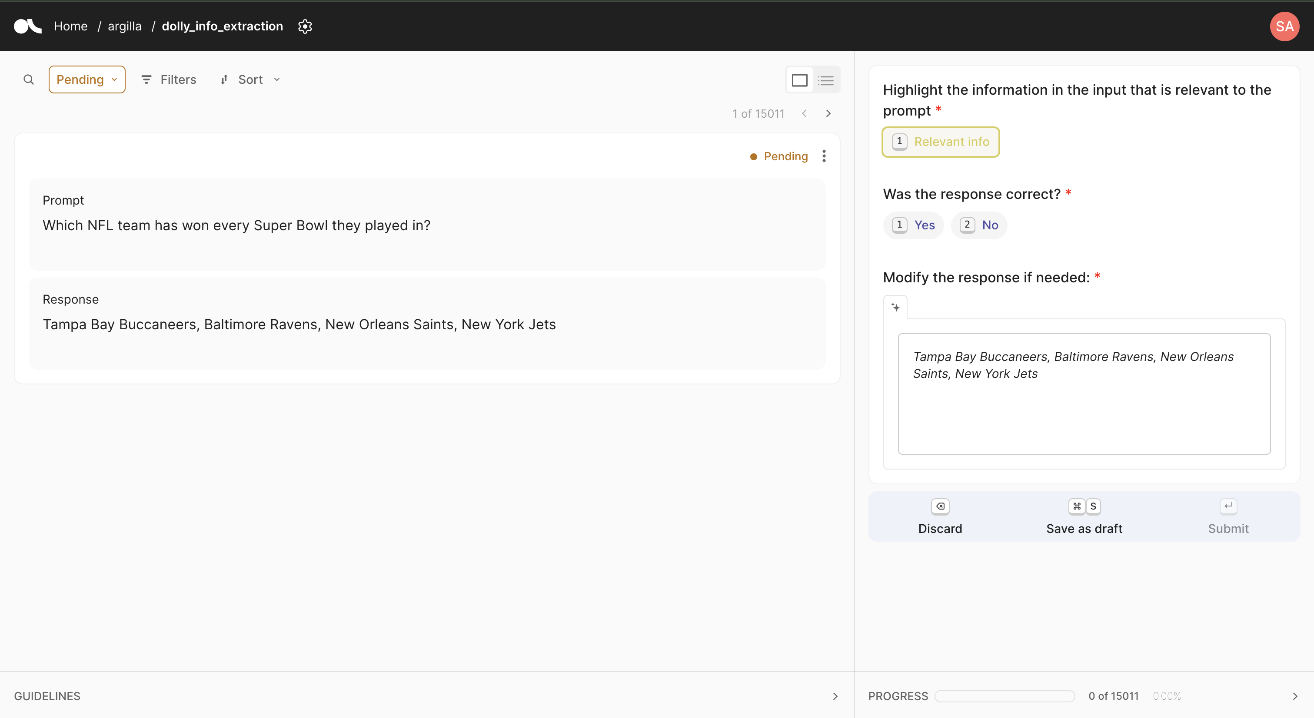
Task: Click the Argilla logo icon
Action: 27,26
